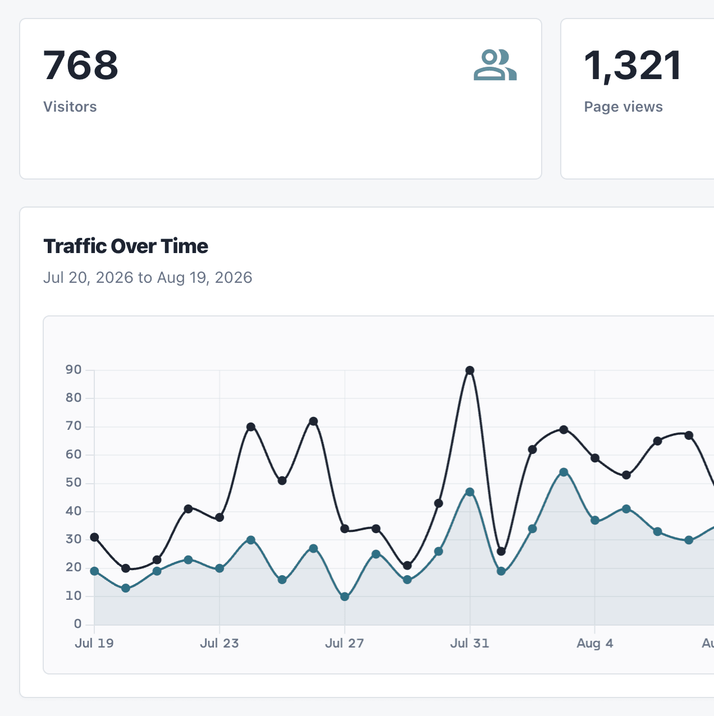Click the "30" y-axis label
This screenshot has width=714, height=716.
pyautogui.click(x=74, y=539)
